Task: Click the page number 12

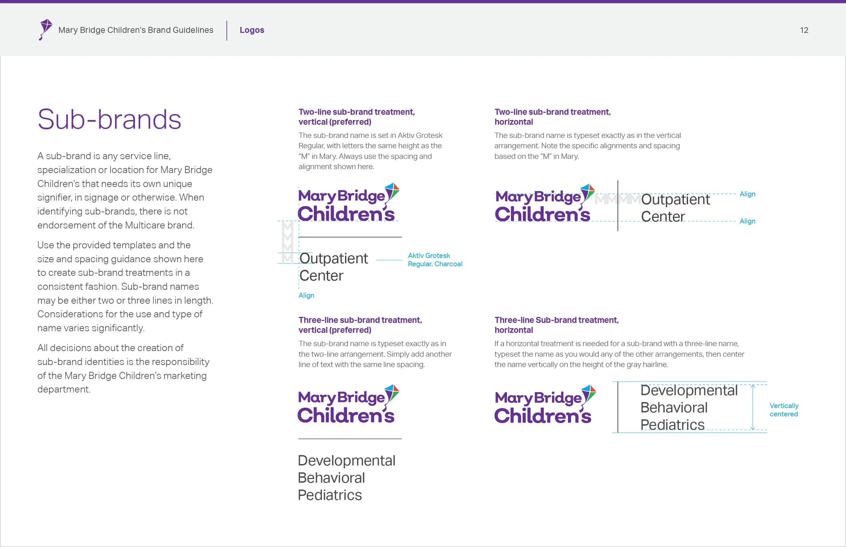Action: pos(804,30)
